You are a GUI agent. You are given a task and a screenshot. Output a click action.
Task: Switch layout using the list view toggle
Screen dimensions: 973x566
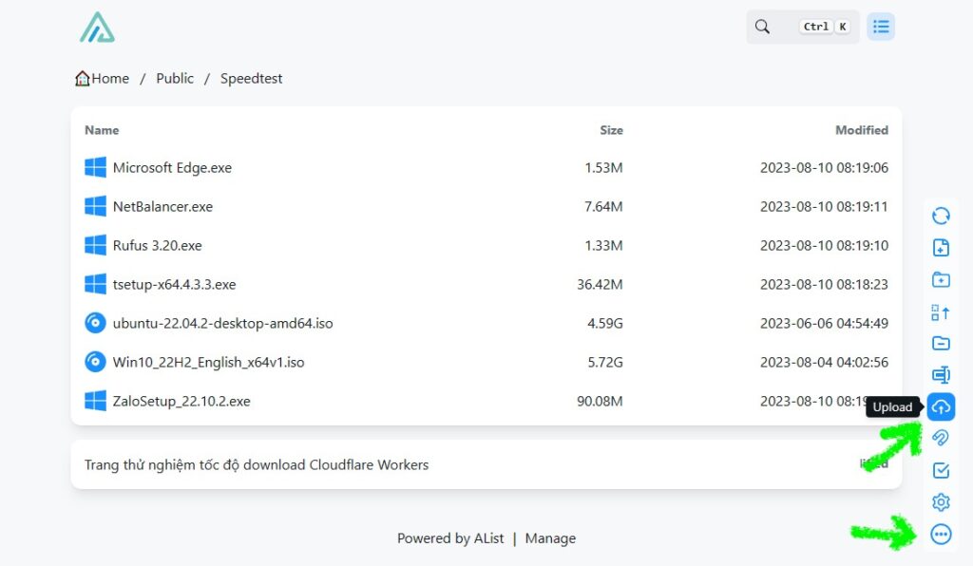pos(881,27)
